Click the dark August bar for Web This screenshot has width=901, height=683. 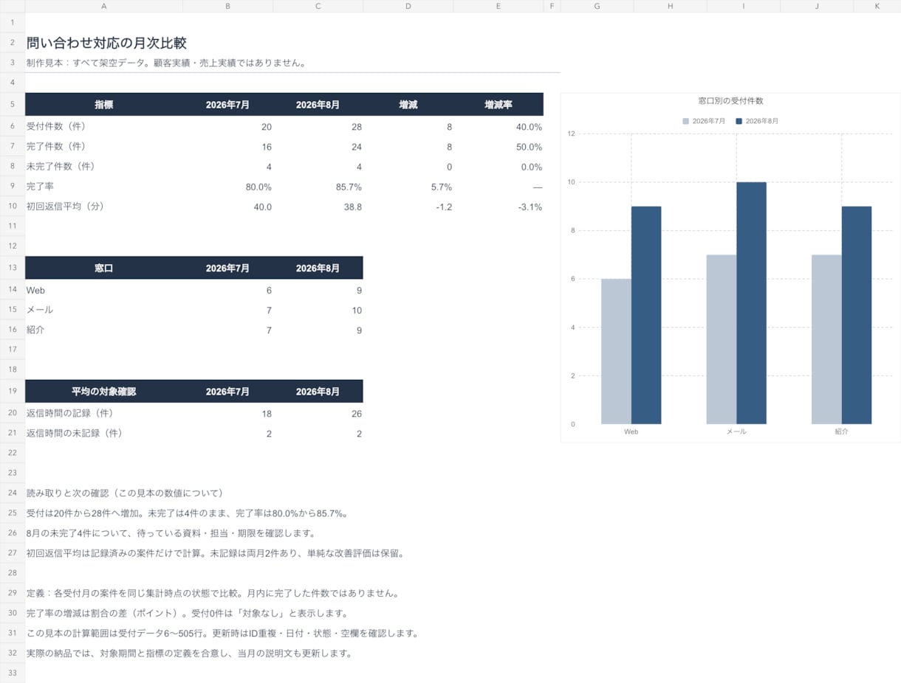point(646,315)
